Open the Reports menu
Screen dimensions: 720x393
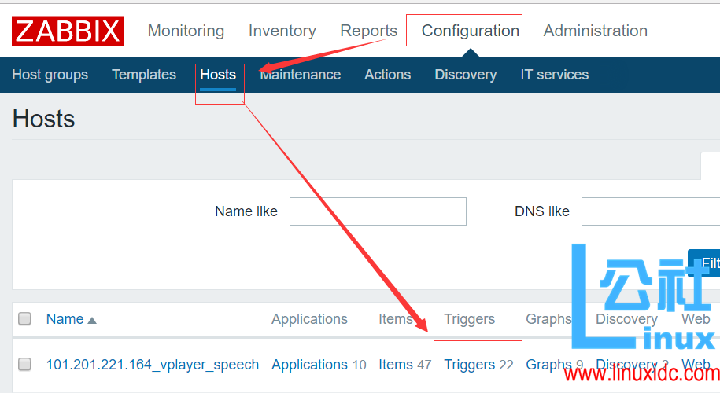(369, 31)
